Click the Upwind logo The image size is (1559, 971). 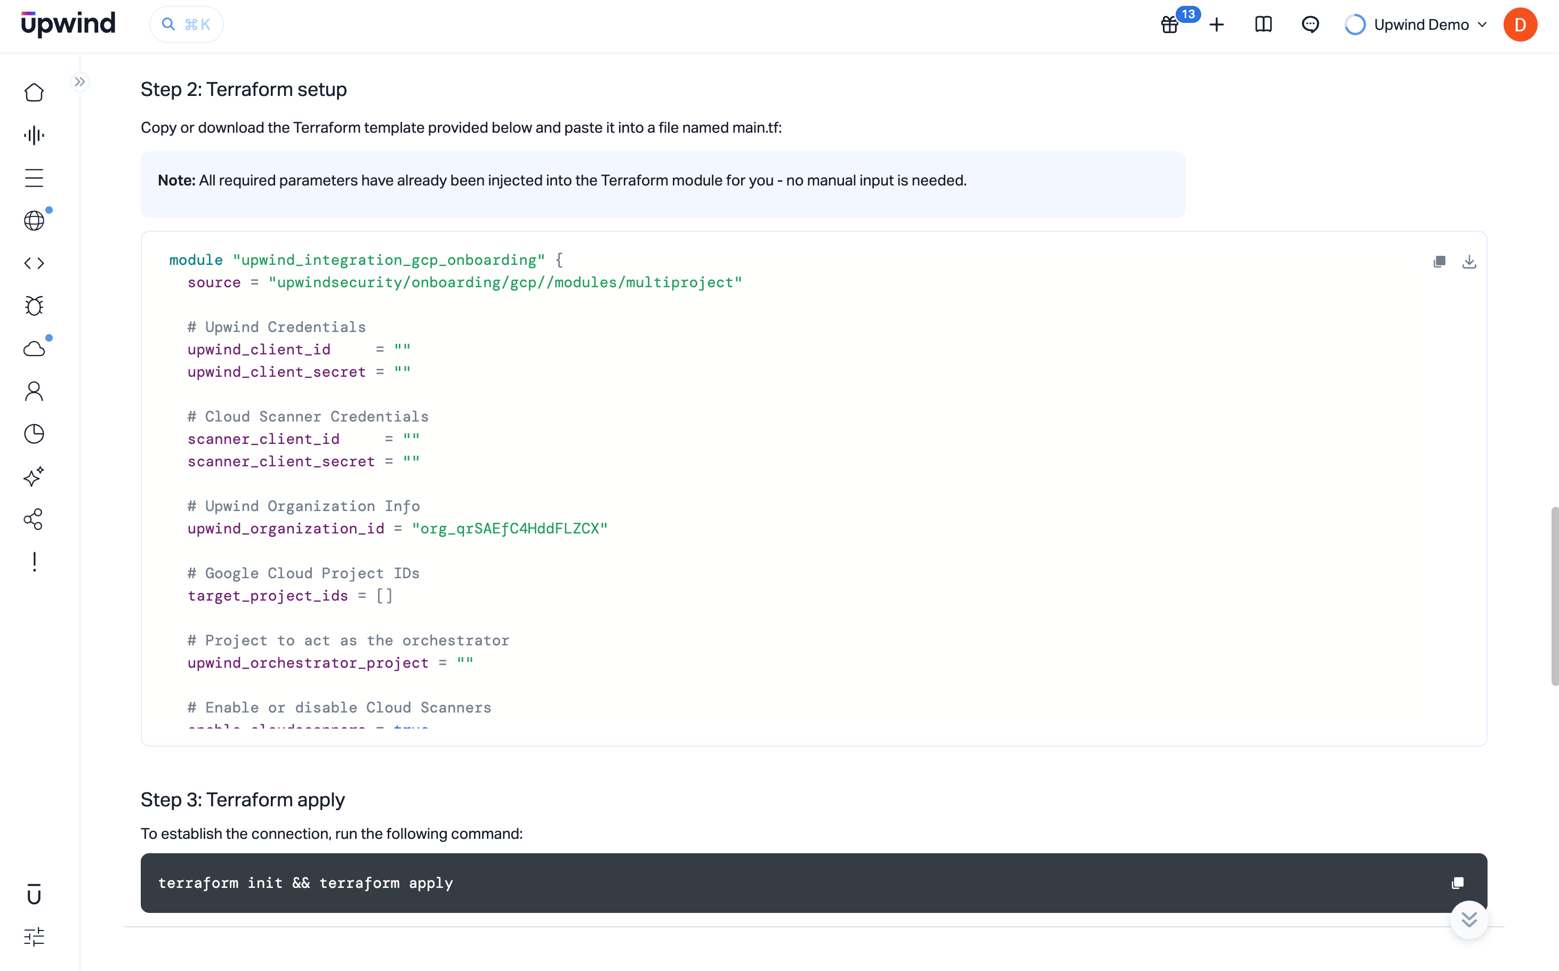(68, 25)
